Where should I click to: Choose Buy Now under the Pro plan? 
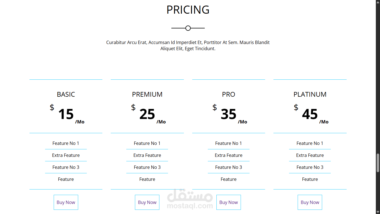coord(228,202)
